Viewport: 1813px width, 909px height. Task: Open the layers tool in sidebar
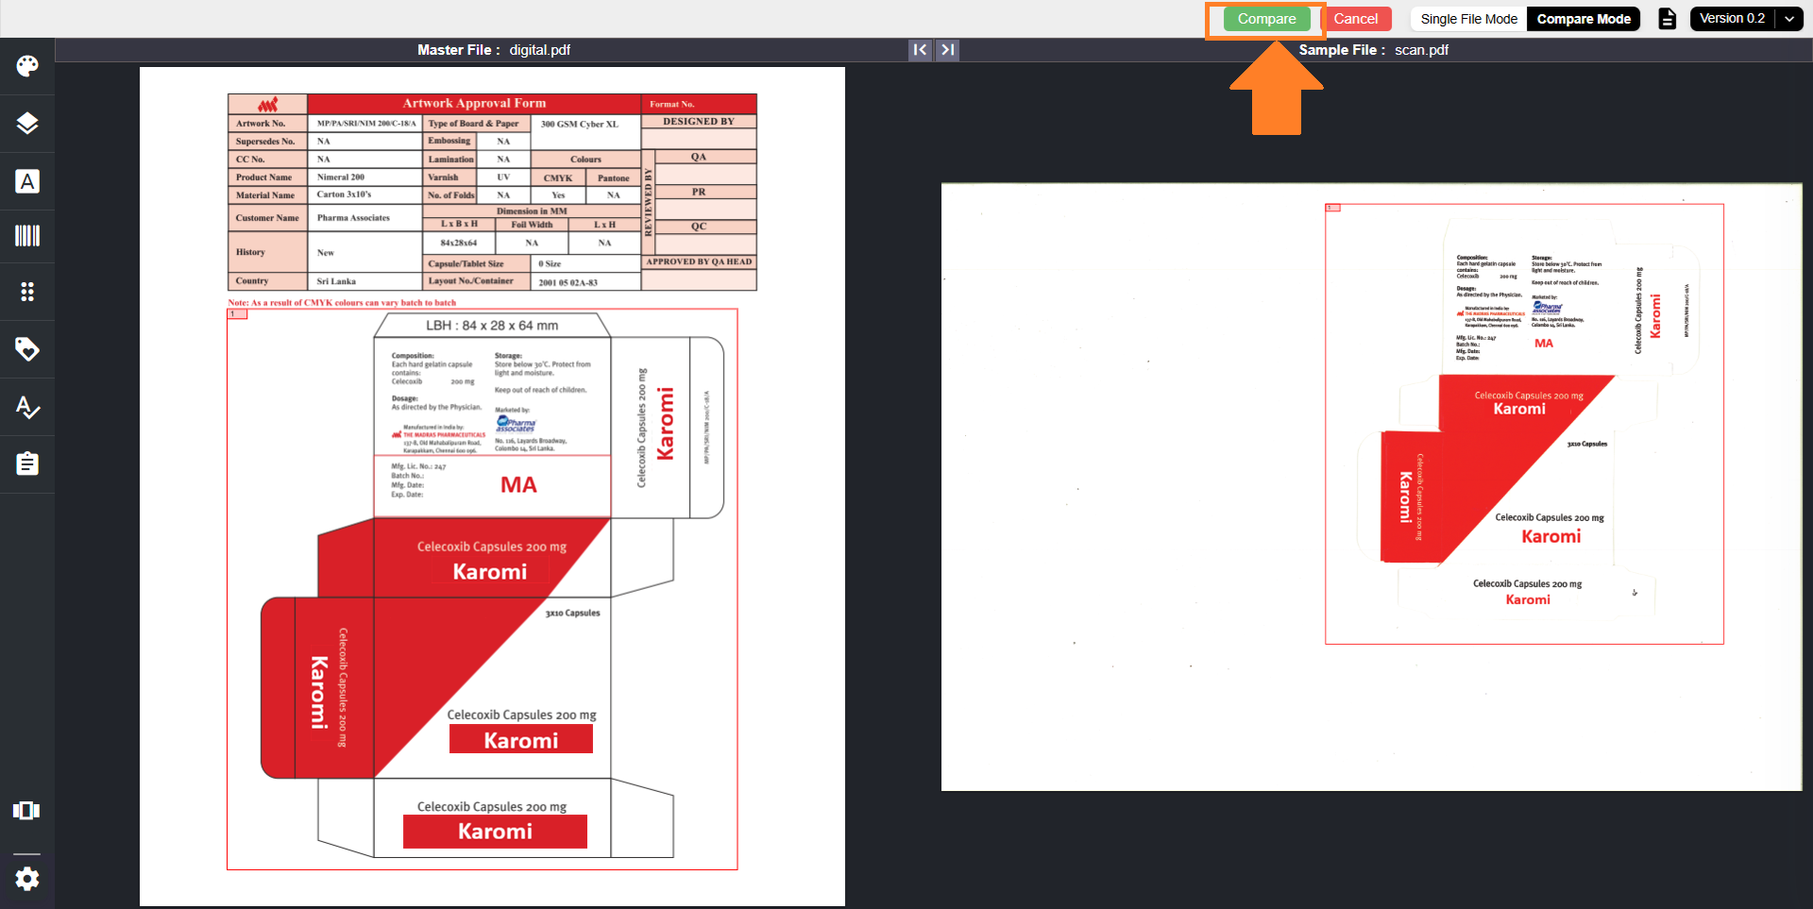(27, 124)
